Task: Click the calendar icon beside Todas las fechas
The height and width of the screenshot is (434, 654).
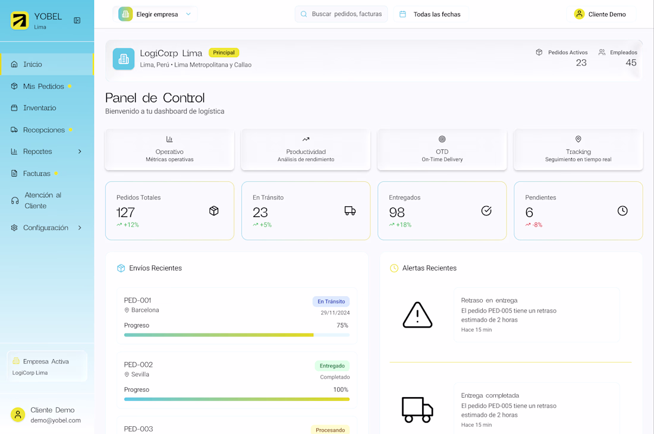Action: [x=403, y=14]
